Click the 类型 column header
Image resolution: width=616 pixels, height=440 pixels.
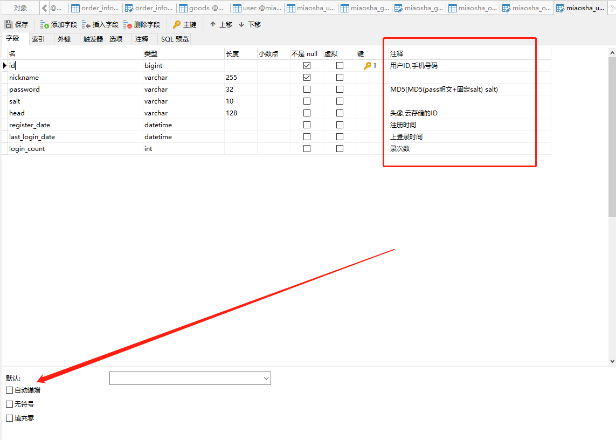184,54
